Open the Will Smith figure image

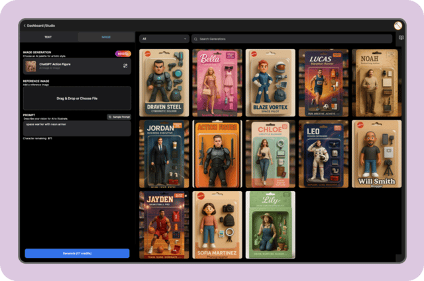(376, 154)
